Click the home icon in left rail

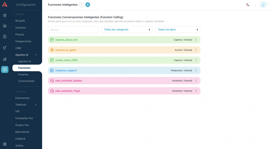5,15
